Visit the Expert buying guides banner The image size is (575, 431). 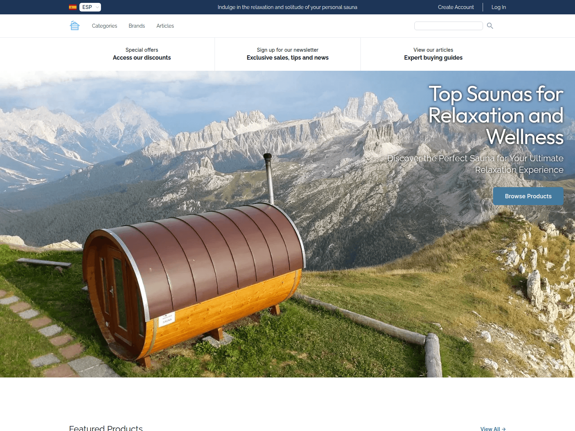pyautogui.click(x=433, y=54)
